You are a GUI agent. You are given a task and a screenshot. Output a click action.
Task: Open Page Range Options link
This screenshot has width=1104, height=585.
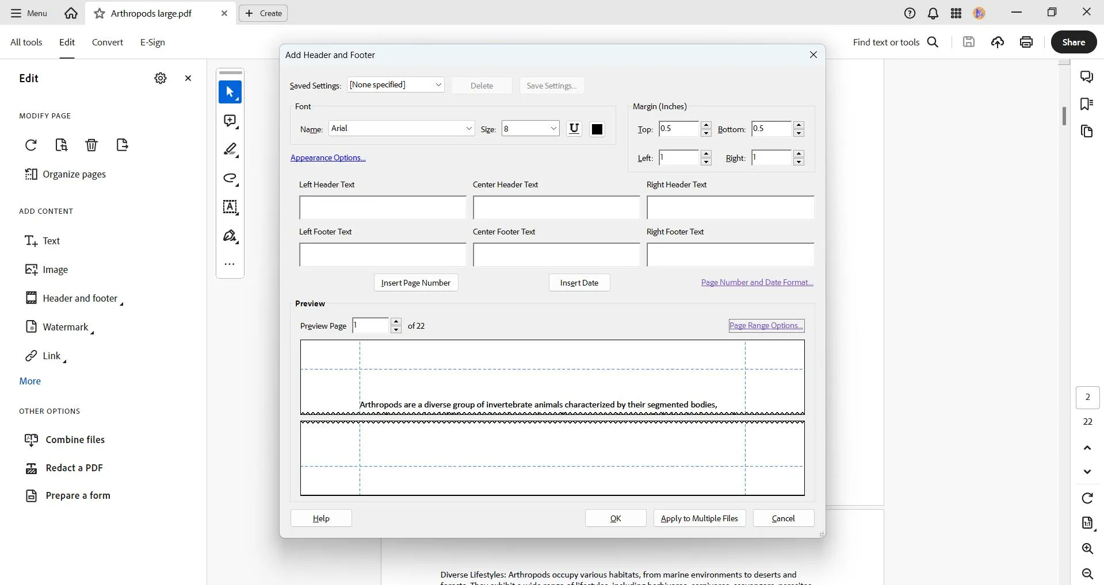point(766,325)
